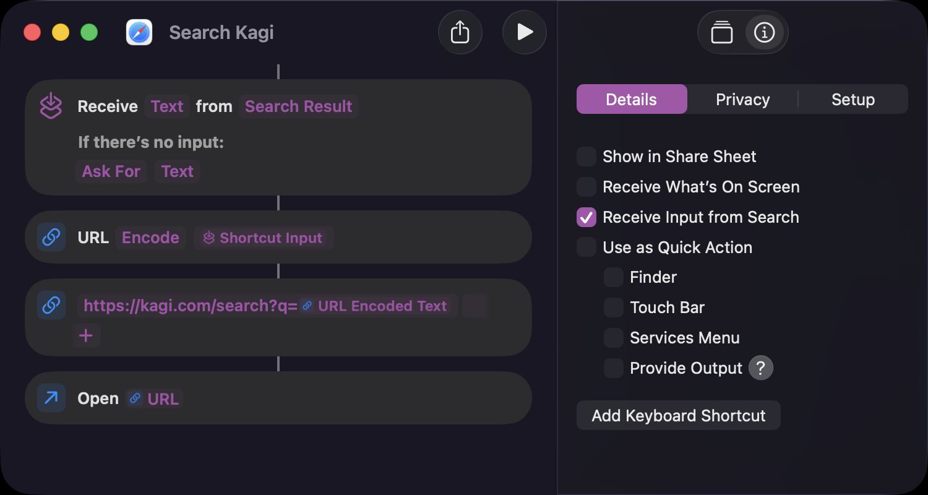Click the link icon beside the kagi.com URL
928x495 pixels.
[51, 305]
